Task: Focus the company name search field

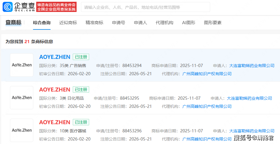Action: click(146, 7)
